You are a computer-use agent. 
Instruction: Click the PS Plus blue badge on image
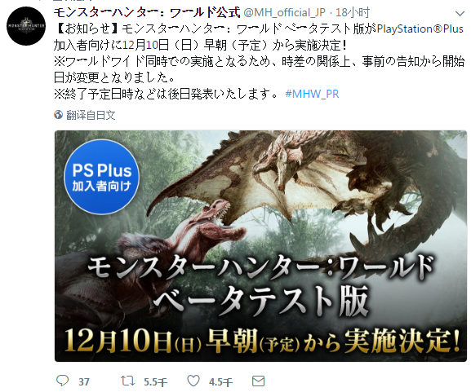102,177
